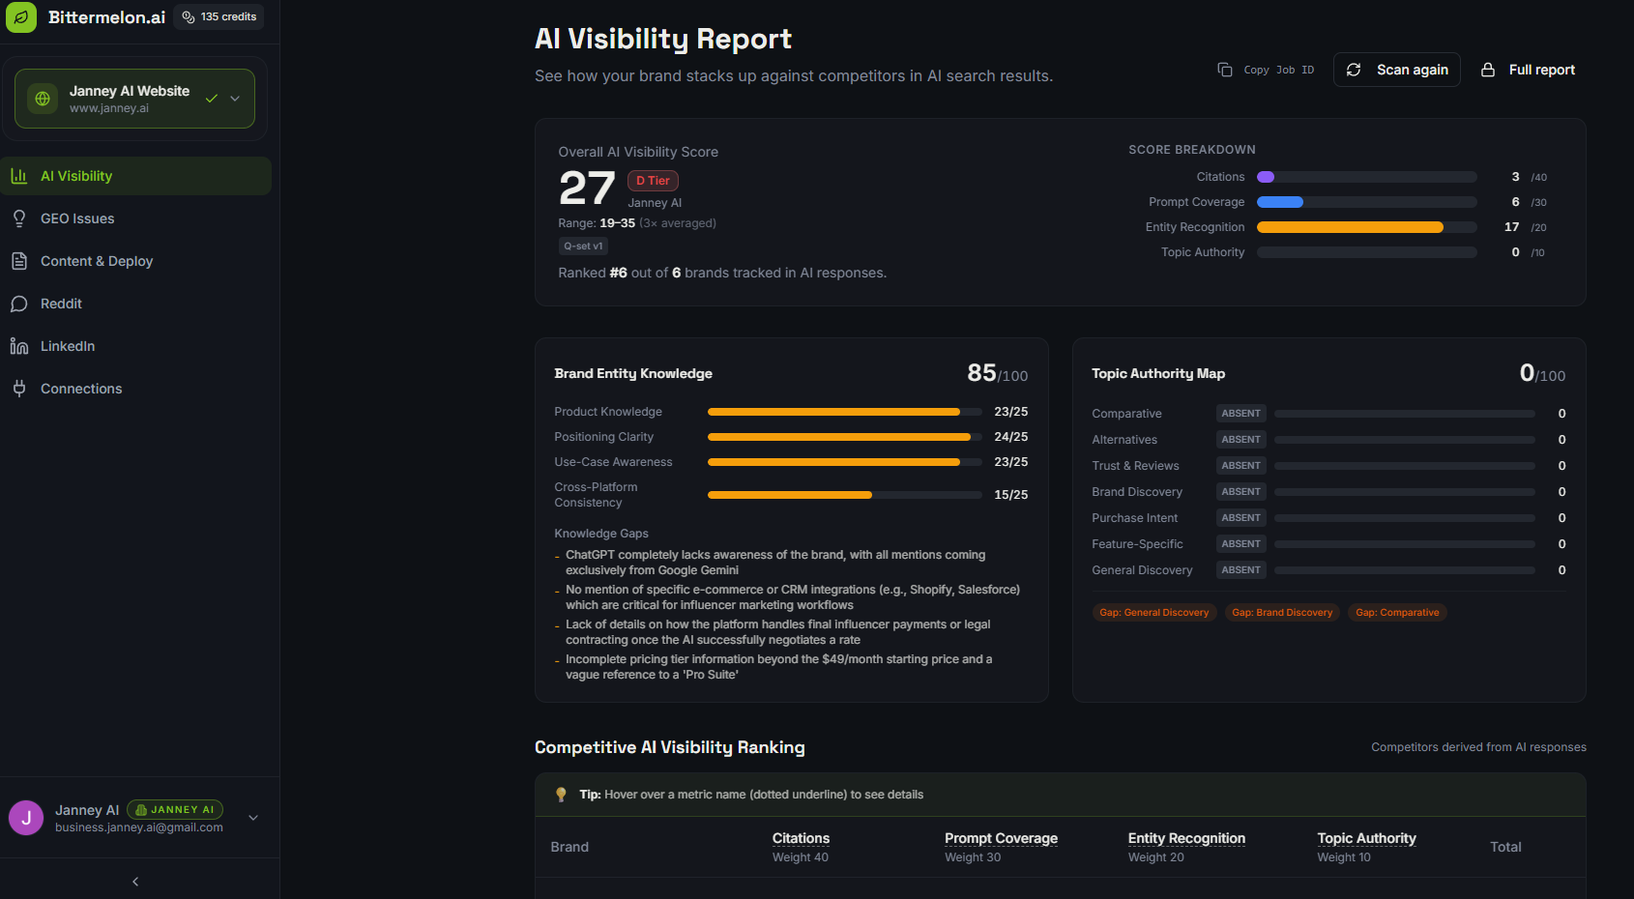Click the GEO Issues lightbulb icon
Screen dimensions: 1634x899
[x=19, y=218]
